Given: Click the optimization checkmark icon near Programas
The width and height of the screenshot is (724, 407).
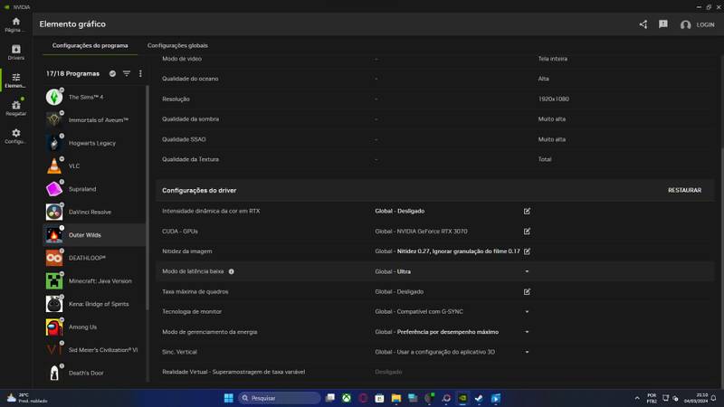Looking at the screenshot, I should 112,73.
